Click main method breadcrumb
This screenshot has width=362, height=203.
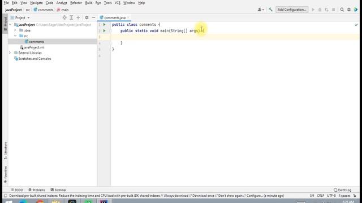pyautogui.click(x=63, y=10)
